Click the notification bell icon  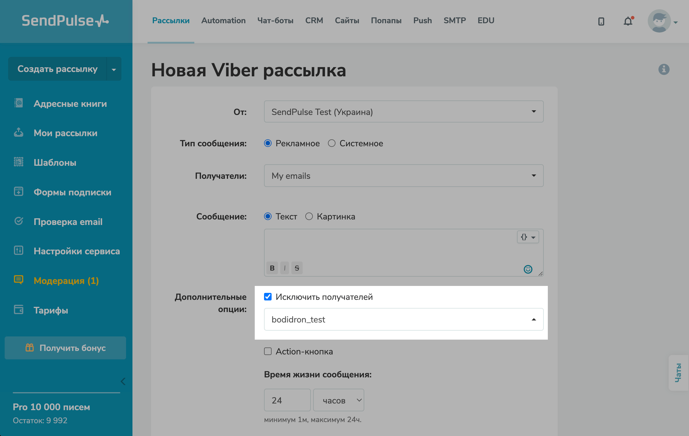click(x=628, y=21)
